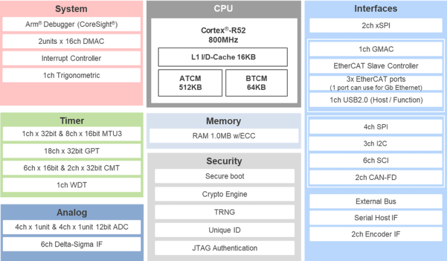Click the Secure boot box

point(225,176)
